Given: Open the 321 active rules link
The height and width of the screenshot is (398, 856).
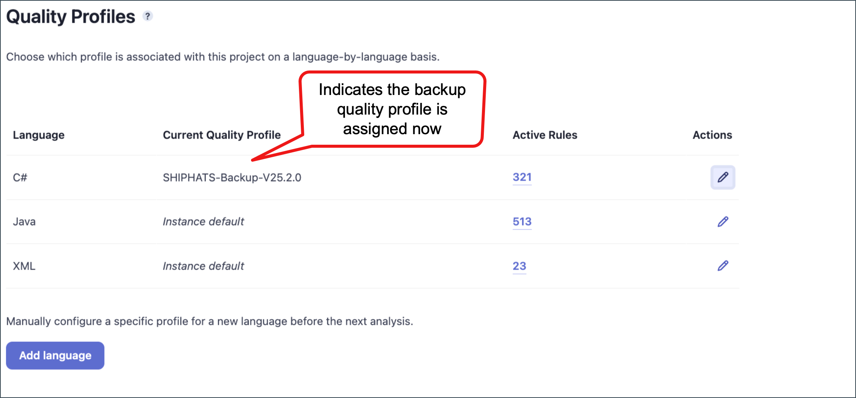Looking at the screenshot, I should tap(522, 177).
